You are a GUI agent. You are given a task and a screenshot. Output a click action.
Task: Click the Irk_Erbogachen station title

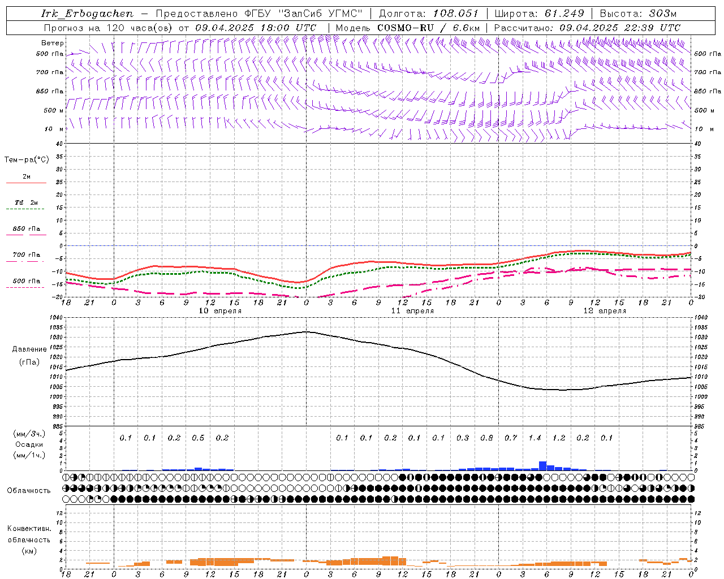(x=87, y=14)
